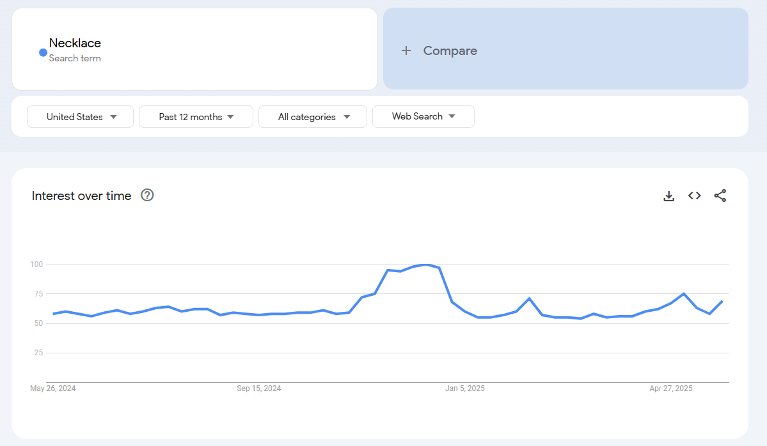The width and height of the screenshot is (767, 446).
Task: Click the Jan 5, 2025 axis label
Action: [465, 388]
